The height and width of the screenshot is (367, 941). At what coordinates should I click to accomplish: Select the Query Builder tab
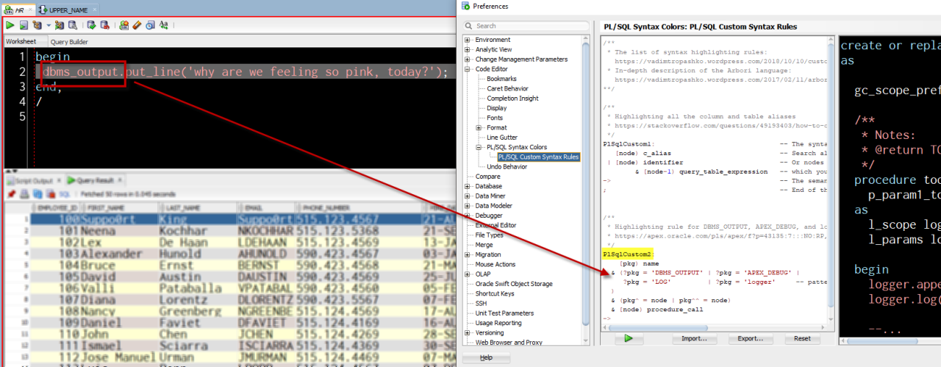click(x=69, y=42)
